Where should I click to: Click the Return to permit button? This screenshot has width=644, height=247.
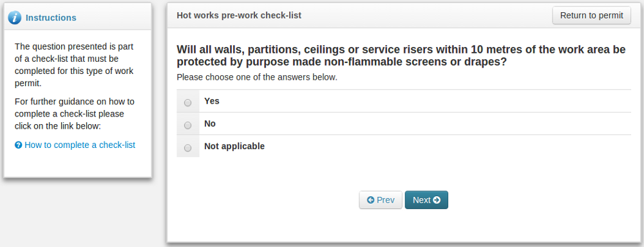coord(591,15)
